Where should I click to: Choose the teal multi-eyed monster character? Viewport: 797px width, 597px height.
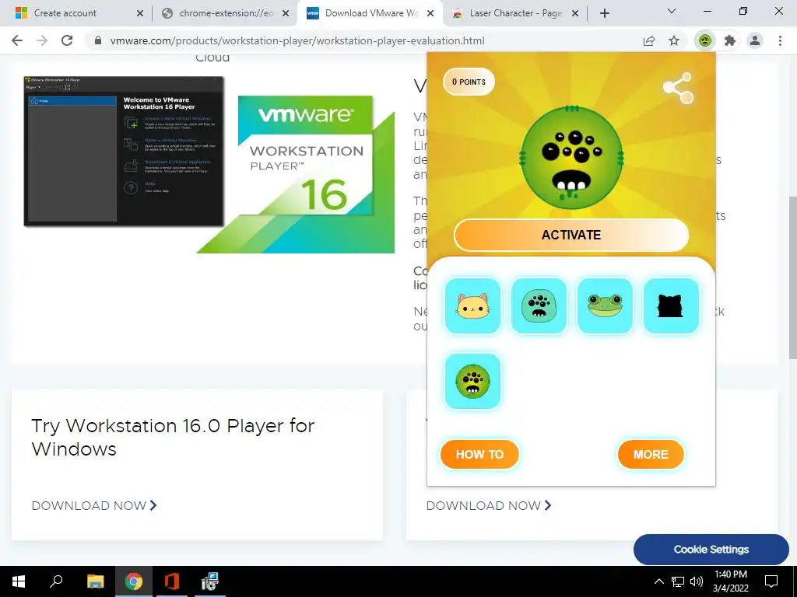(539, 305)
